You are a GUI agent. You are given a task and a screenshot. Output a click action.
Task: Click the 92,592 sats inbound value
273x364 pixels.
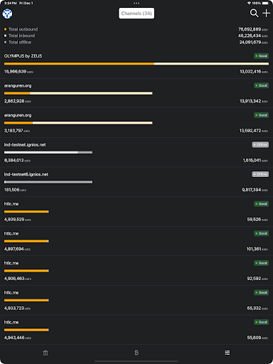[x=257, y=279]
